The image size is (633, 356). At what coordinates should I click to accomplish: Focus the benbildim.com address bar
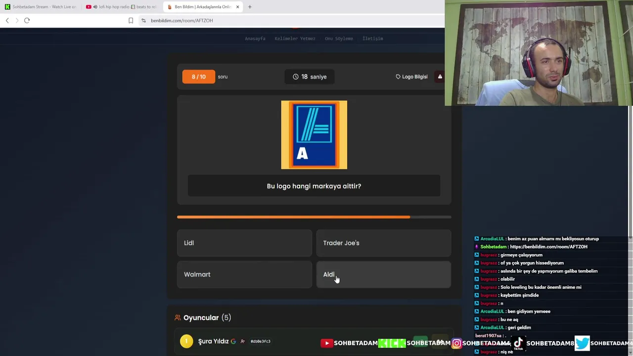292,20
